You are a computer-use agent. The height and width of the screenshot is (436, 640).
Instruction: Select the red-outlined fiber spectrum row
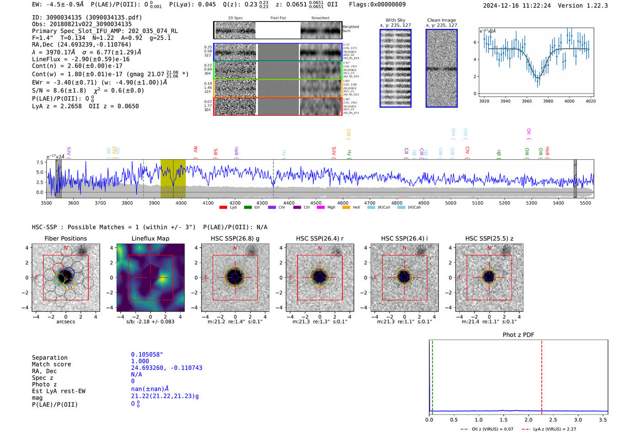point(278,106)
